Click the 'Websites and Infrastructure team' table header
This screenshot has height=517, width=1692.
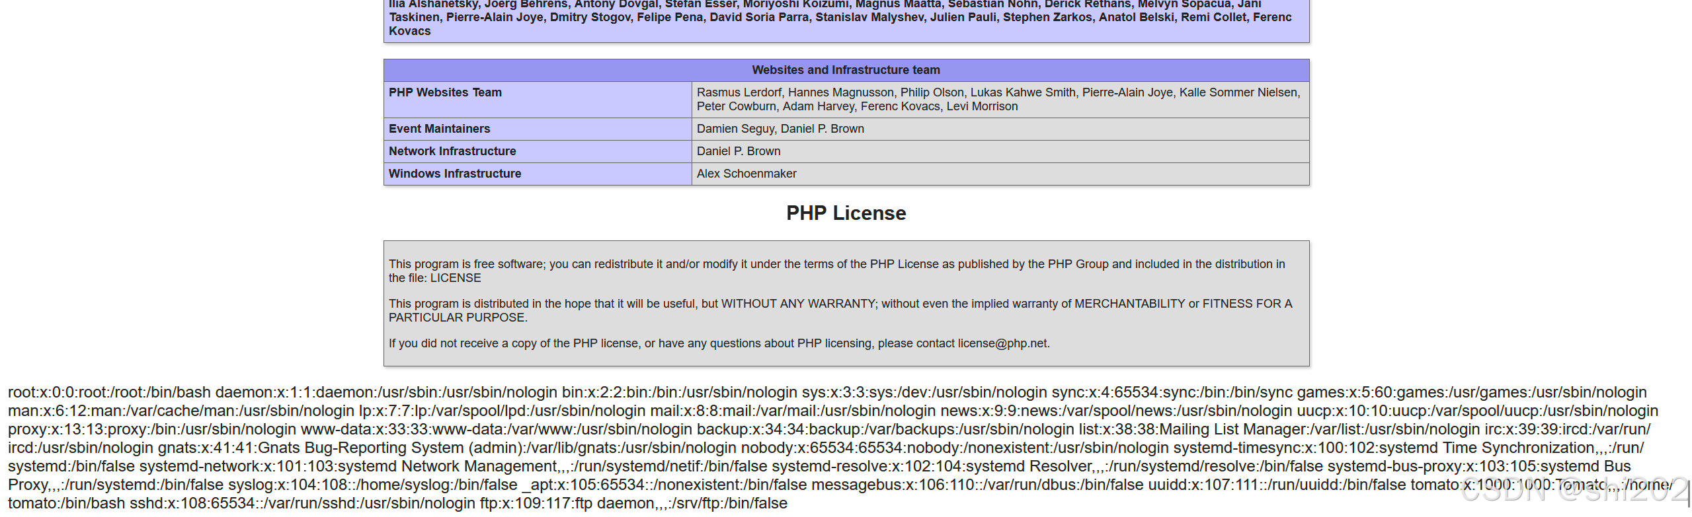[x=846, y=70]
